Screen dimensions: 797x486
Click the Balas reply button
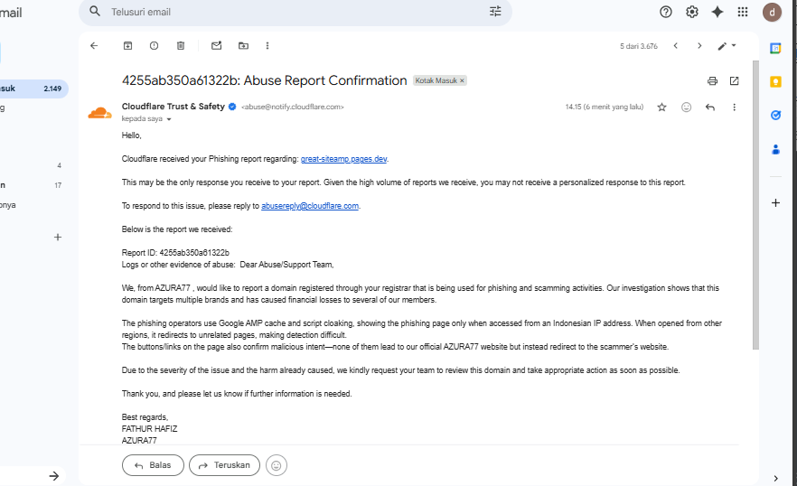153,465
